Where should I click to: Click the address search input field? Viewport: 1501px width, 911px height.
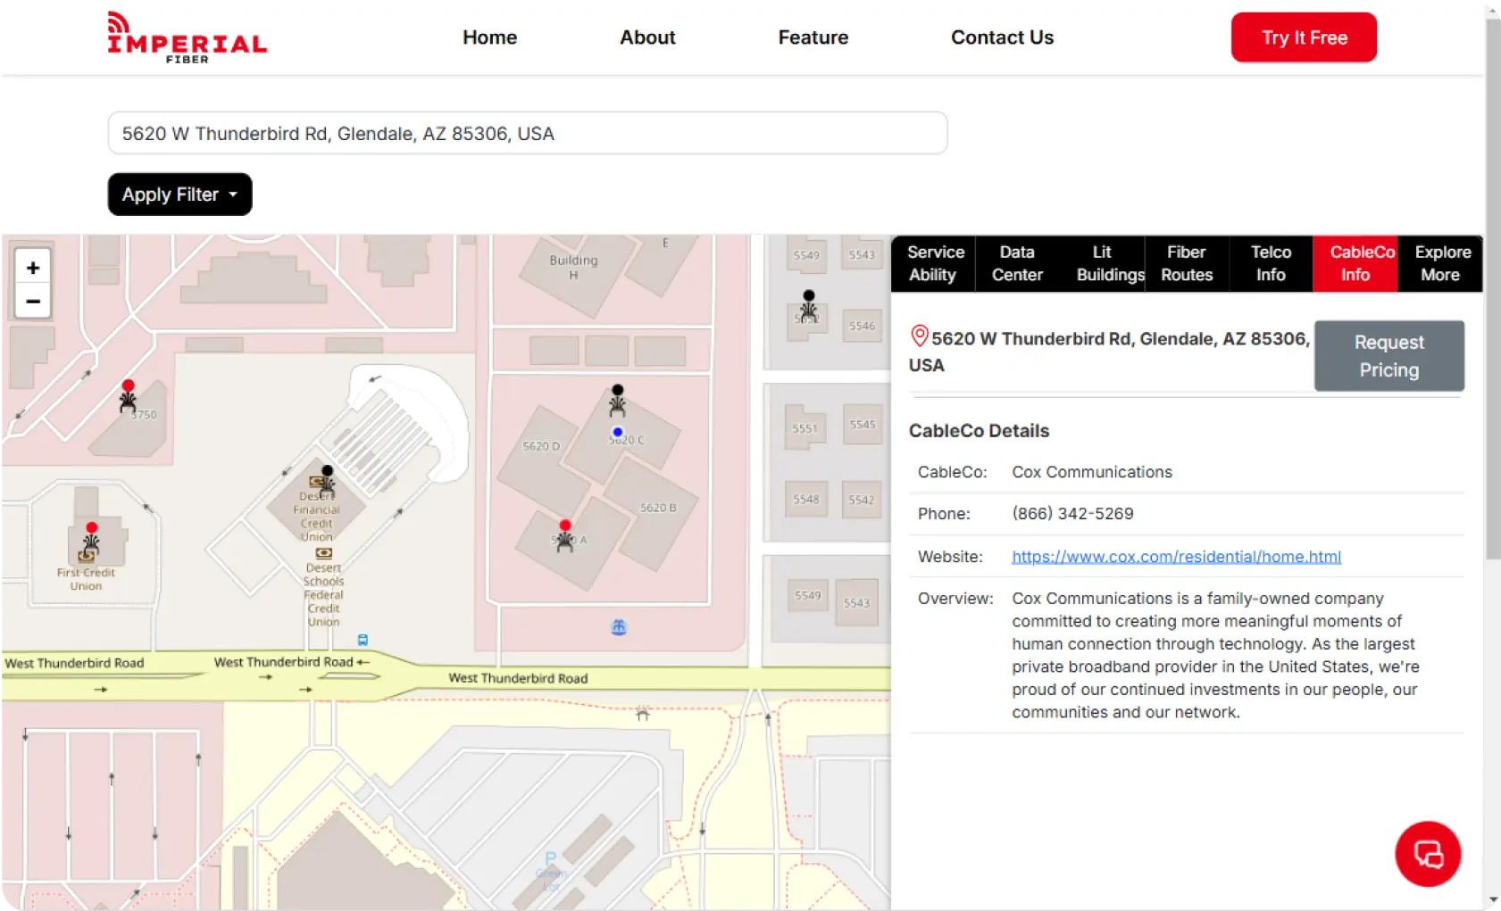coord(528,133)
